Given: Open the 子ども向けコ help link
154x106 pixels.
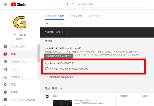Looking at the screenshot, I should 136,55.
